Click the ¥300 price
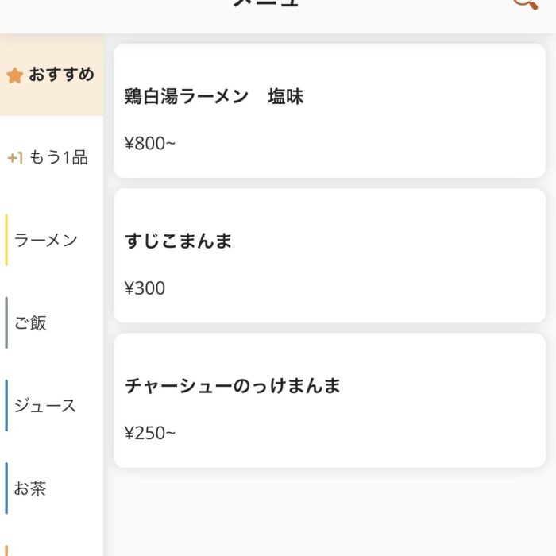Viewport: 556px width, 556px height. point(145,288)
